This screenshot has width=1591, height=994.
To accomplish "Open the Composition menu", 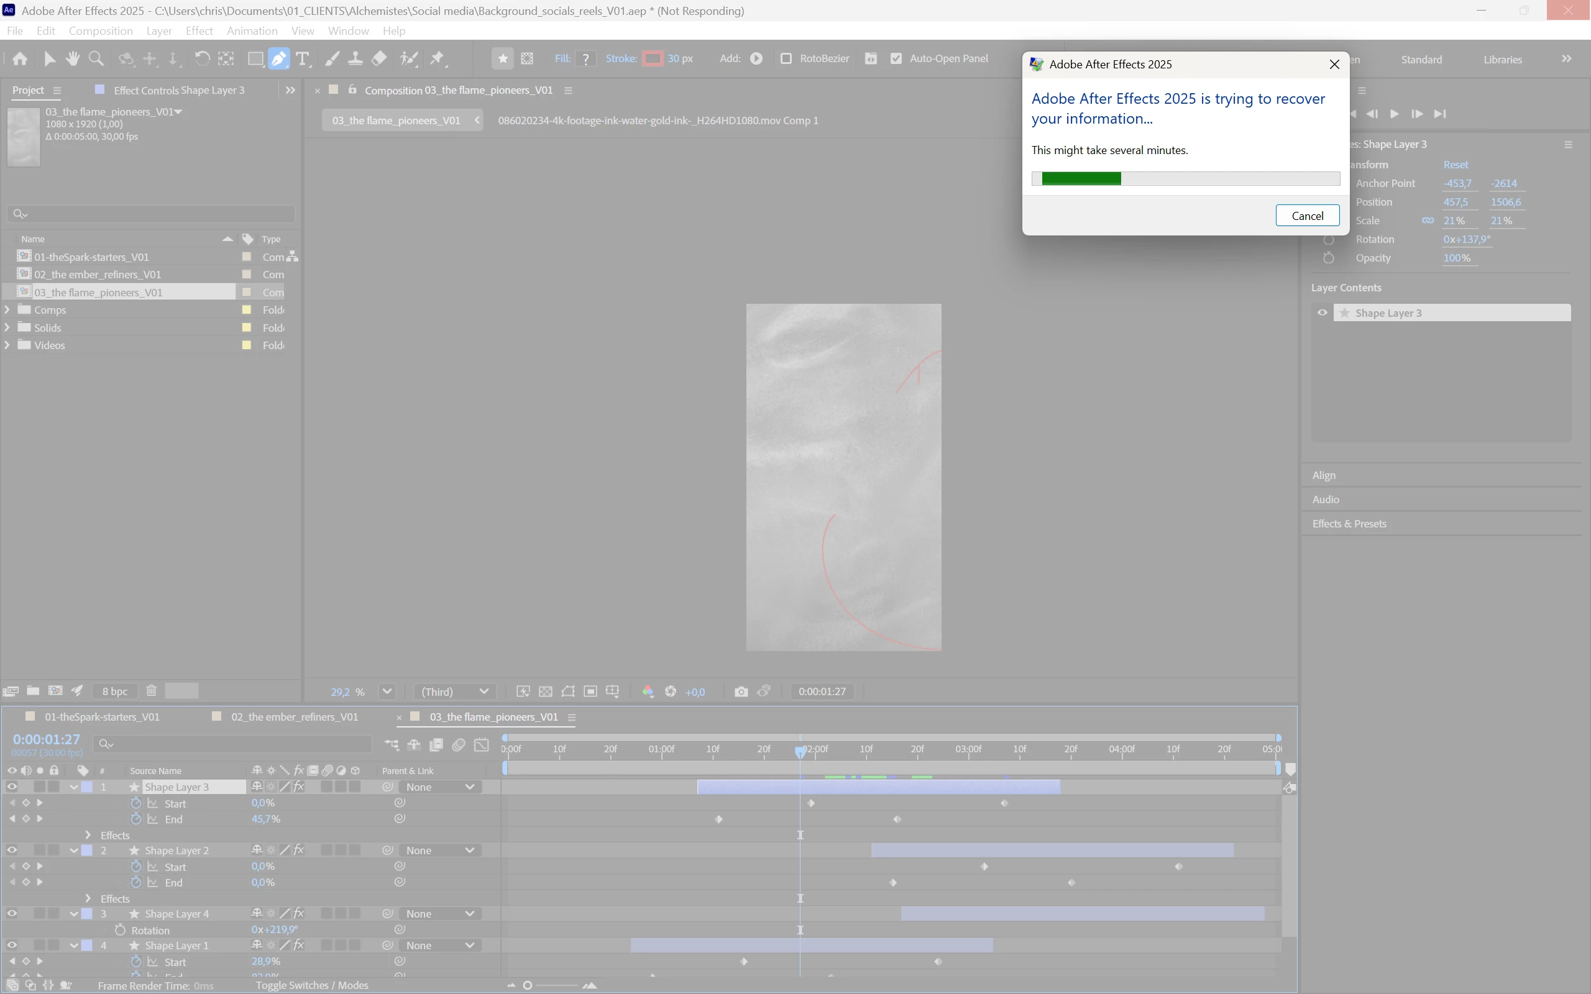I will pos(101,31).
